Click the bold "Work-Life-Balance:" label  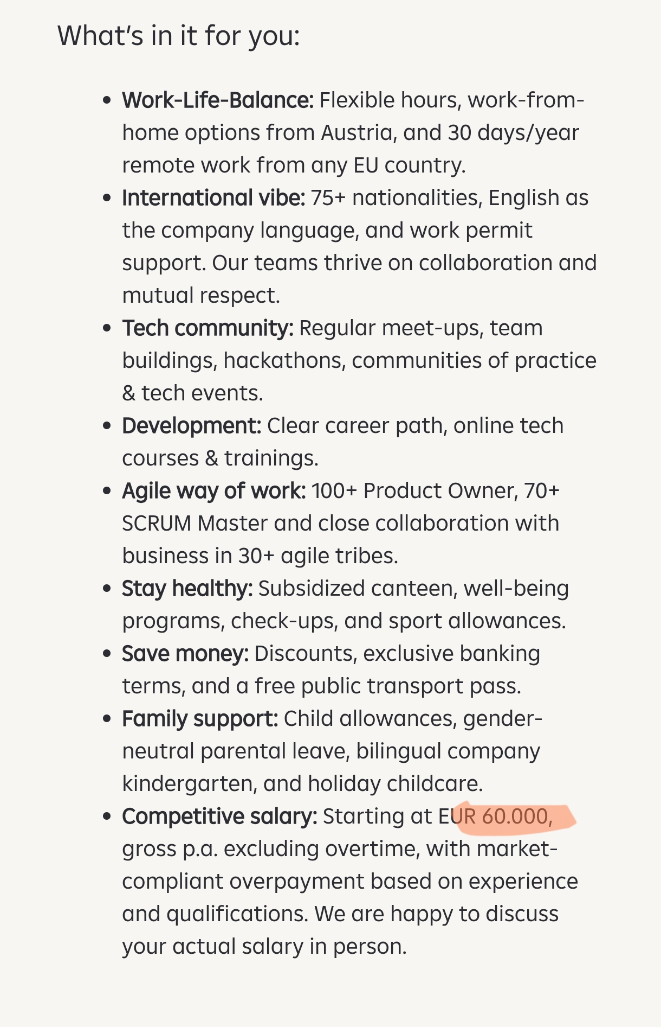pos(218,100)
